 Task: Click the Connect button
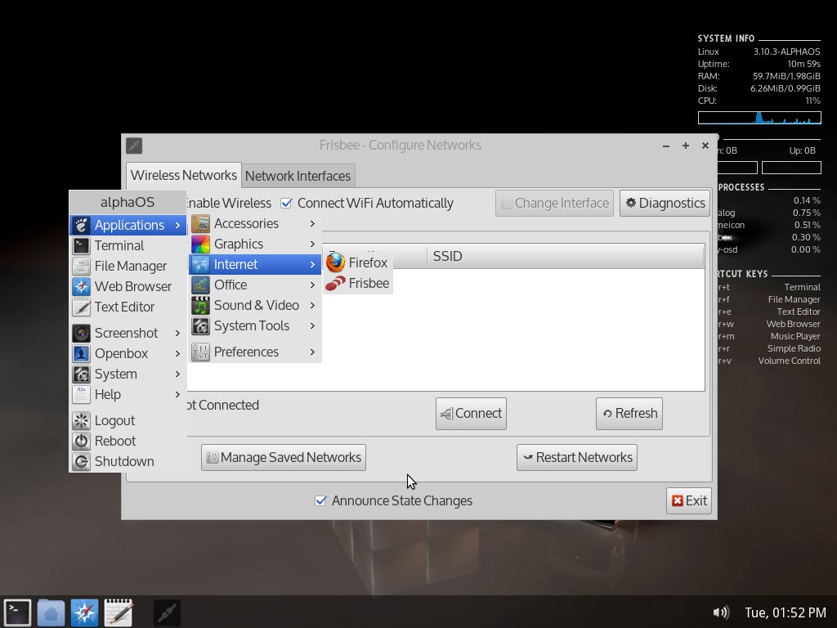click(x=471, y=413)
